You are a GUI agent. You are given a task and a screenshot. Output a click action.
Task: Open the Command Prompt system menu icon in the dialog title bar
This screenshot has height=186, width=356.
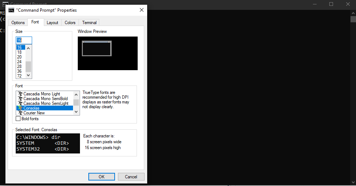click(x=11, y=10)
